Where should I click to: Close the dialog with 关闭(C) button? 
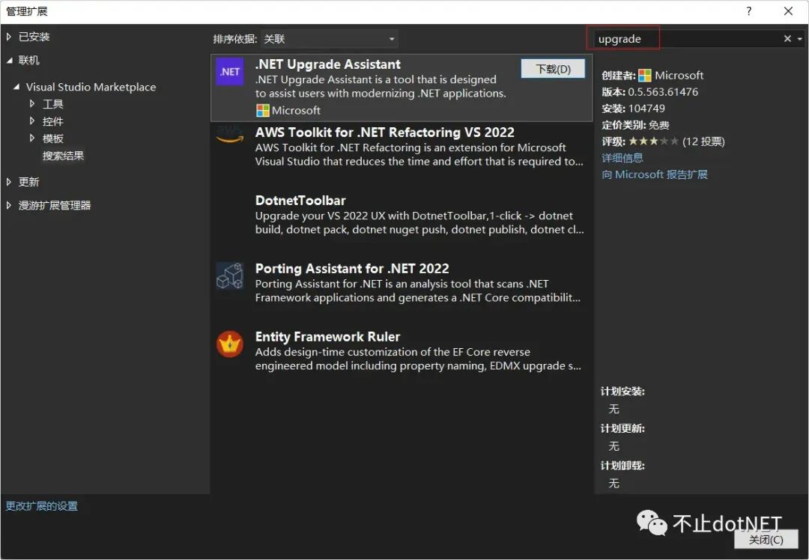tap(766, 540)
